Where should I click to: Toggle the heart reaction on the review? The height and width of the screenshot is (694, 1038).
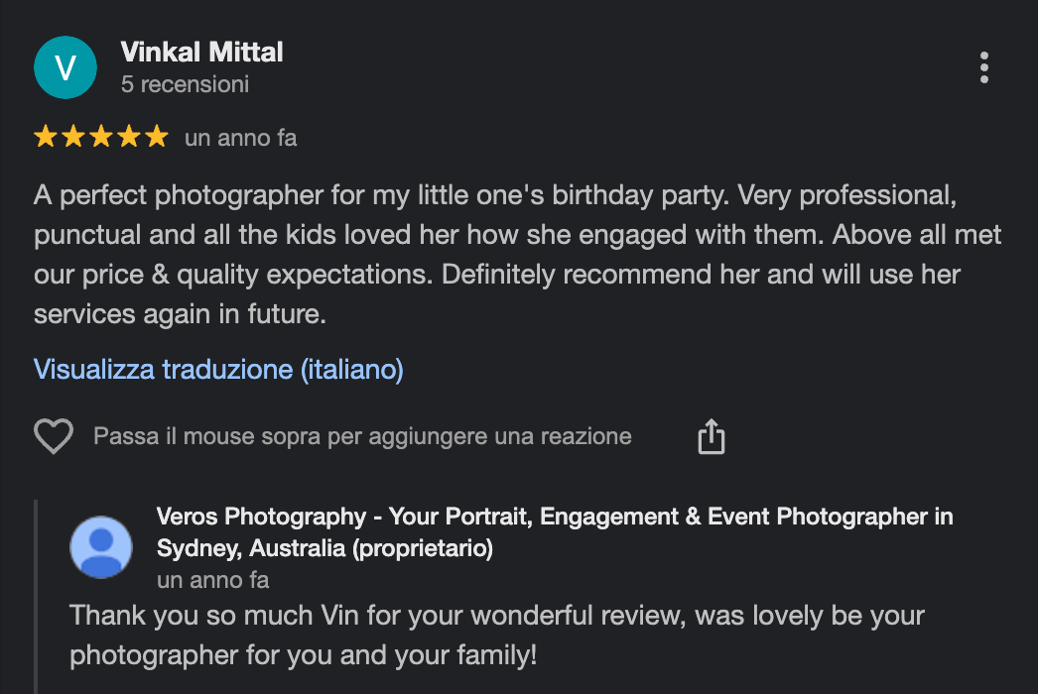[x=54, y=436]
